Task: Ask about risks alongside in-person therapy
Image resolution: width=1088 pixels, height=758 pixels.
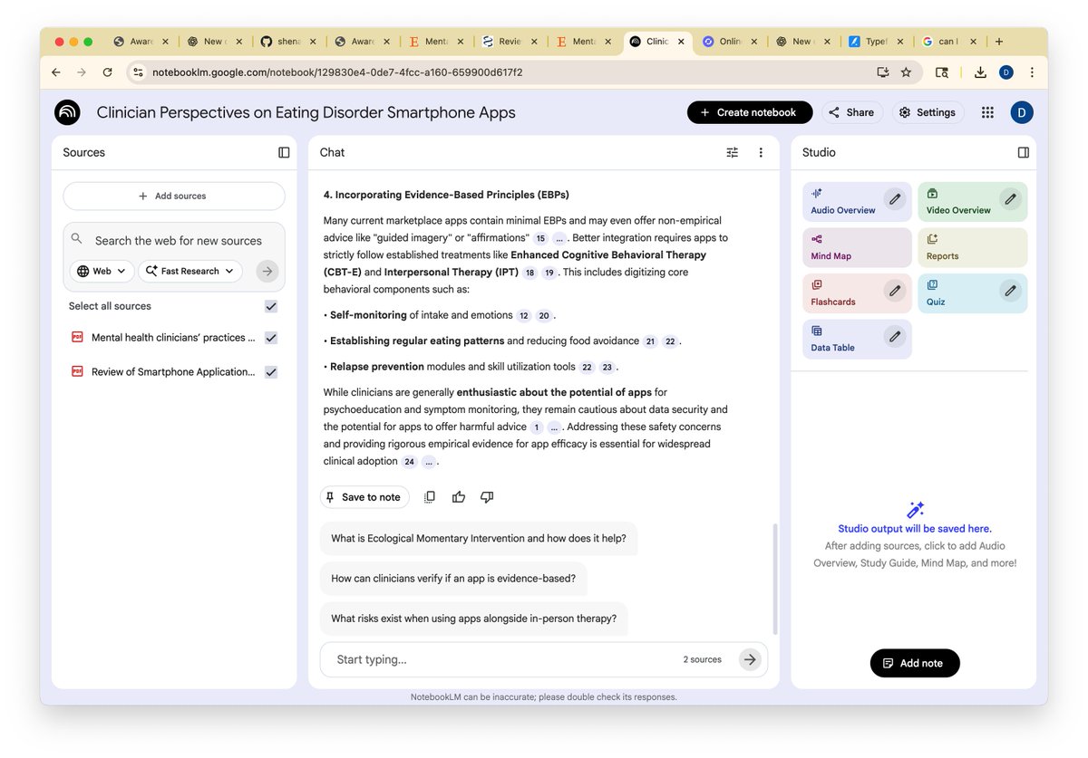Action: [x=473, y=619]
